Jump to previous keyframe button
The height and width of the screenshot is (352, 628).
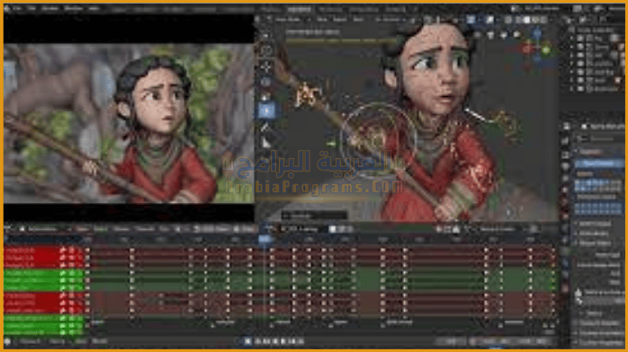point(266,341)
